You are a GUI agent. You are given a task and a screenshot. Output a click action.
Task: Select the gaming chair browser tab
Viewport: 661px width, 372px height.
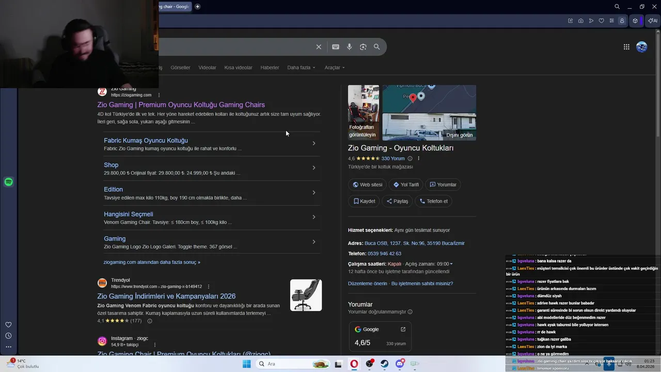point(175,7)
